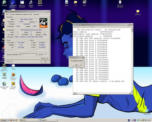The image size is (152, 122).
Task: Click the language indicator in the taskbar
Action: pyautogui.click(x=129, y=120)
